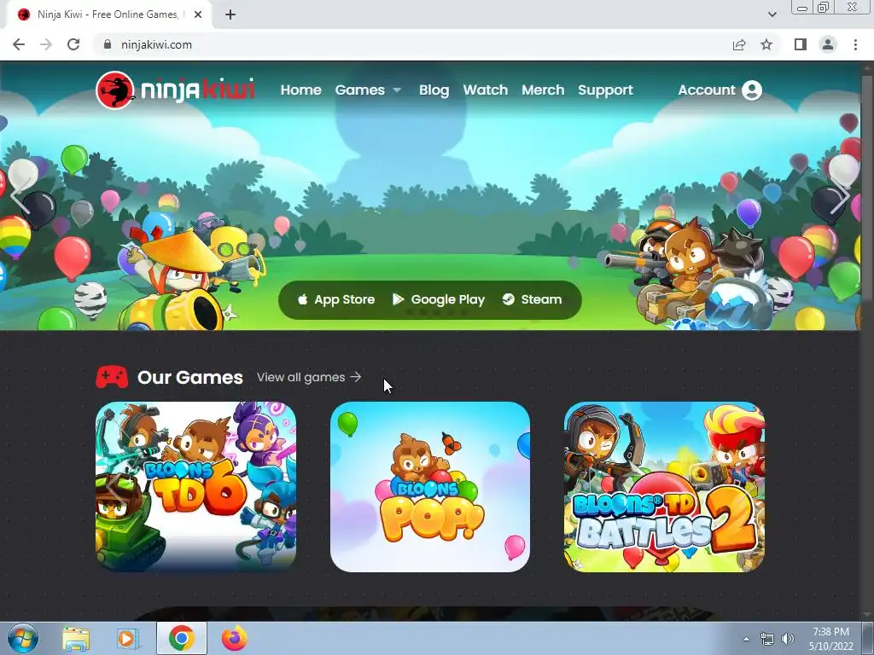Go back with browser back arrow

coord(19,44)
